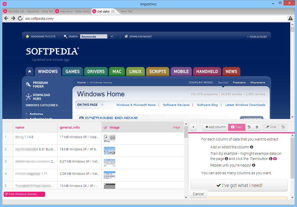Set display mode to Shareware

(258, 82)
